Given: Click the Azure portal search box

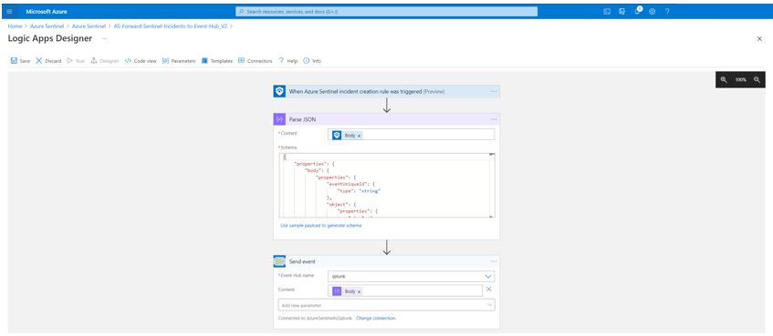Looking at the screenshot, I should [387, 11].
